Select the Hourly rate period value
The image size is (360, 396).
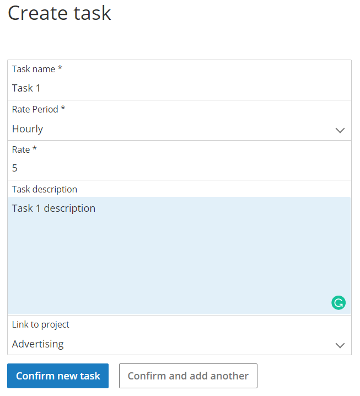(x=28, y=129)
